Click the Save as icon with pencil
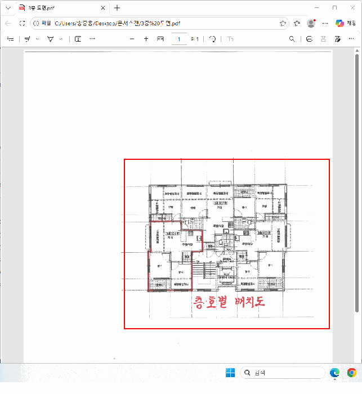362x394 pixels. tap(337, 39)
